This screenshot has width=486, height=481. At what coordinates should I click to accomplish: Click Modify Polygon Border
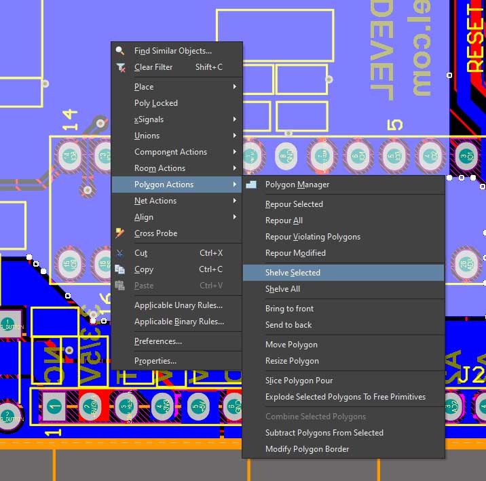point(307,449)
